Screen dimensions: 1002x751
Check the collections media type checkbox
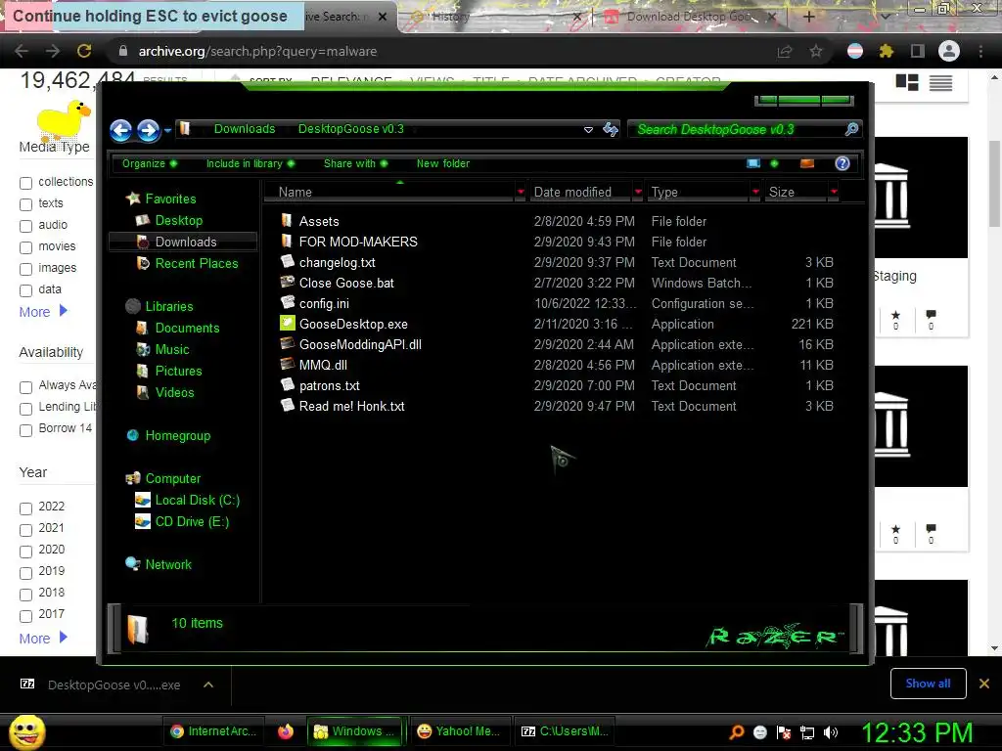[25, 183]
